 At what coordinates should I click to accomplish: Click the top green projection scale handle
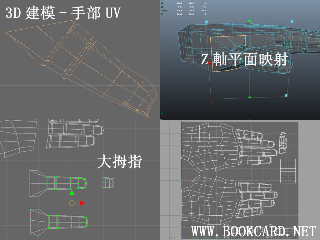[249, 21]
